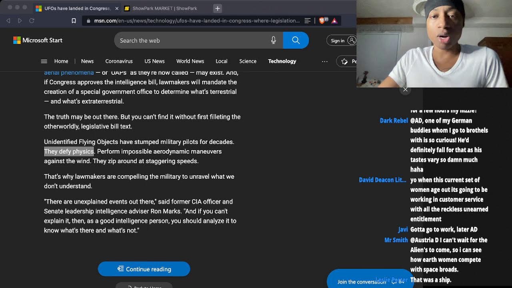Follow the aerial phenomena link

pos(69,73)
